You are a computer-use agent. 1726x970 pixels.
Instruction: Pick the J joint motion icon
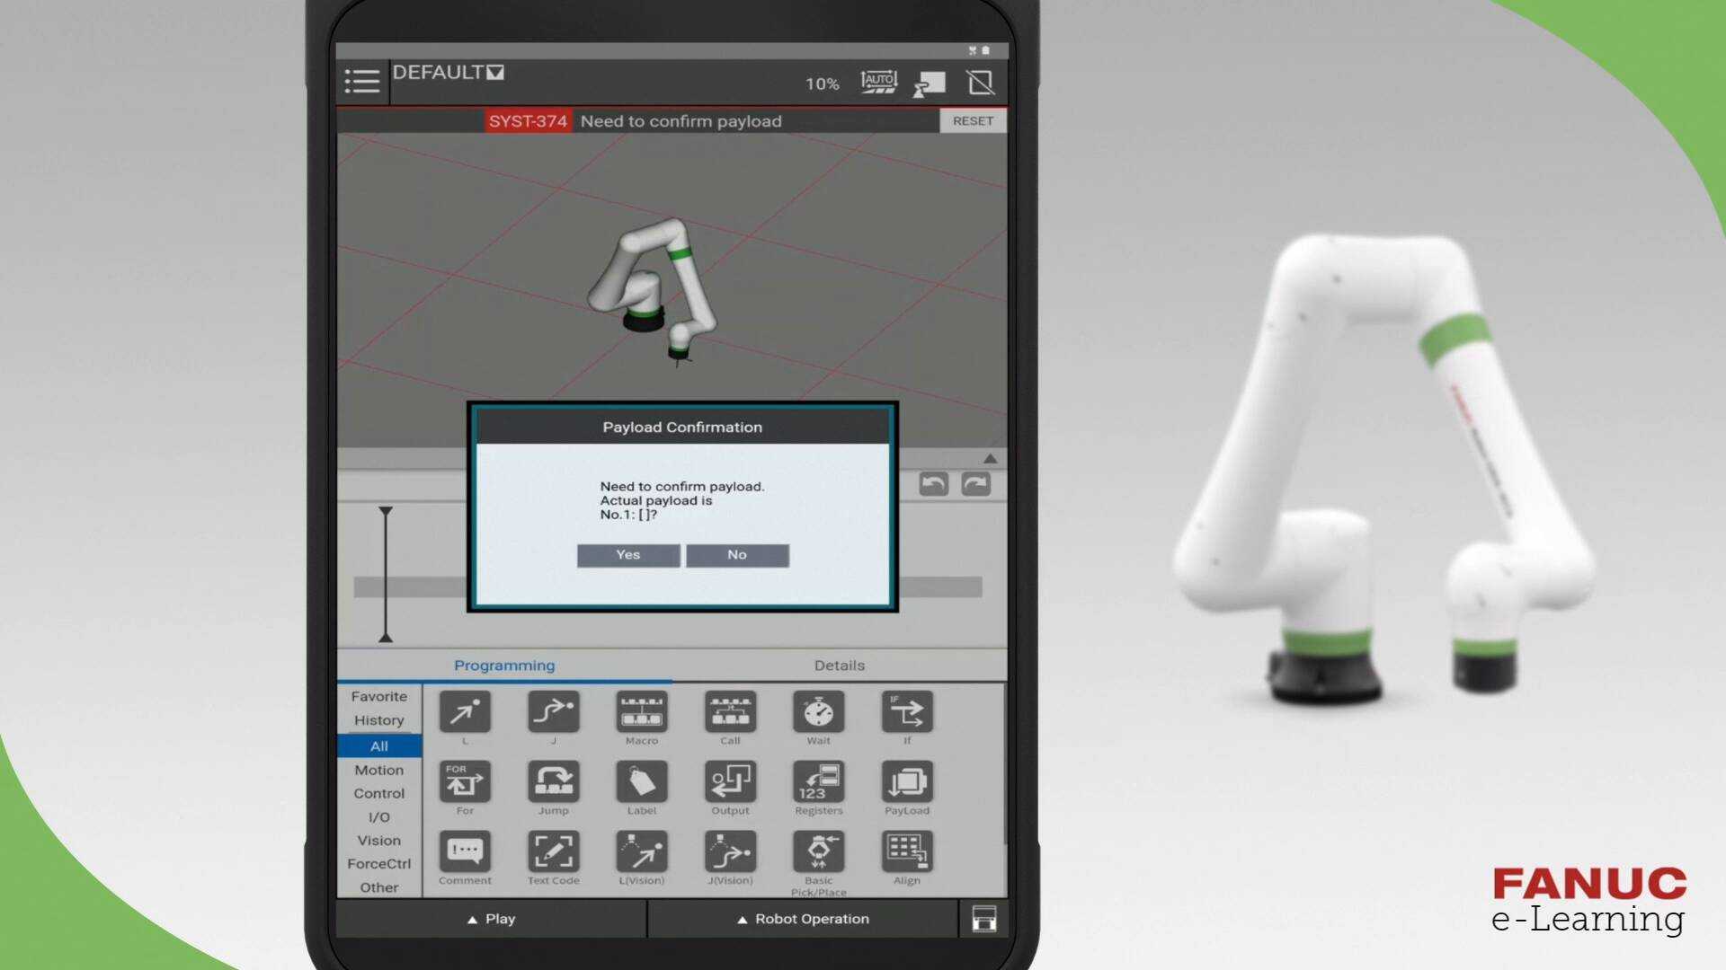pos(554,712)
